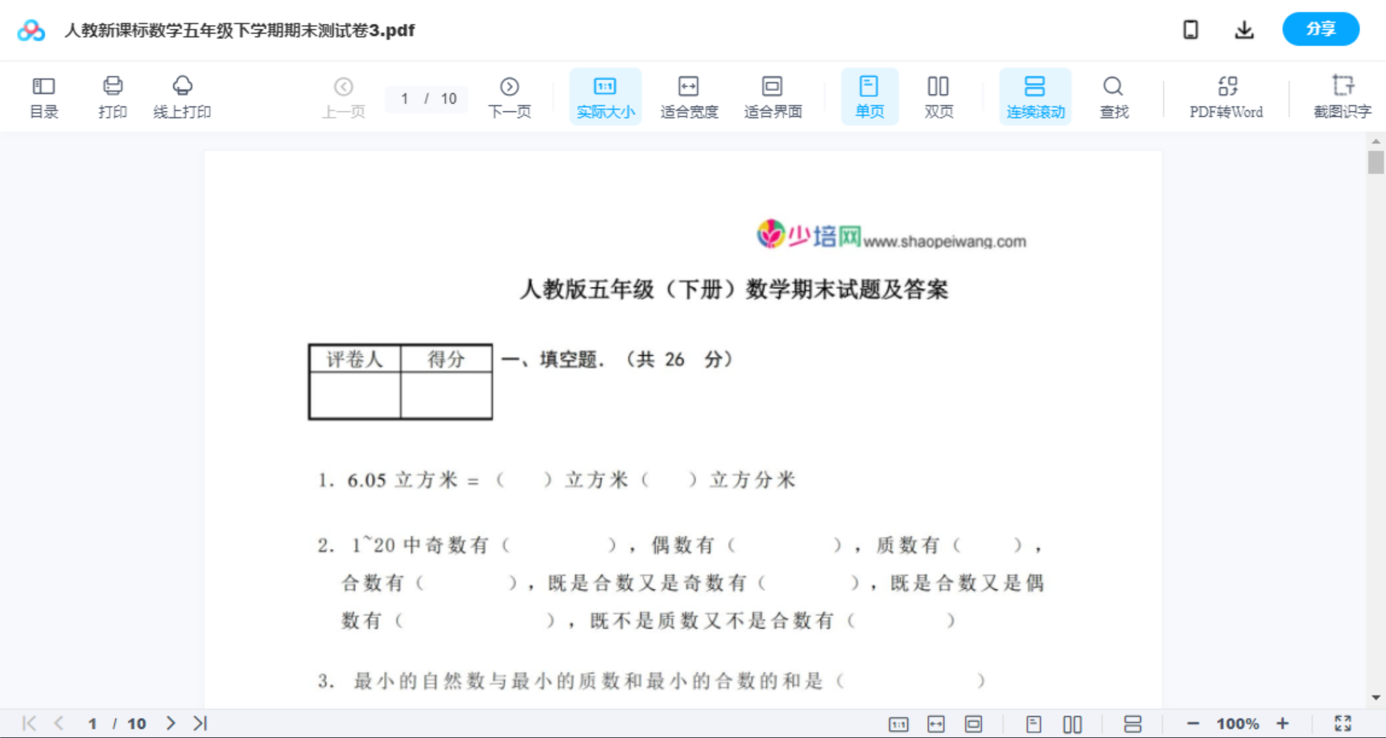Switch to 单页 single page mode

(x=869, y=96)
